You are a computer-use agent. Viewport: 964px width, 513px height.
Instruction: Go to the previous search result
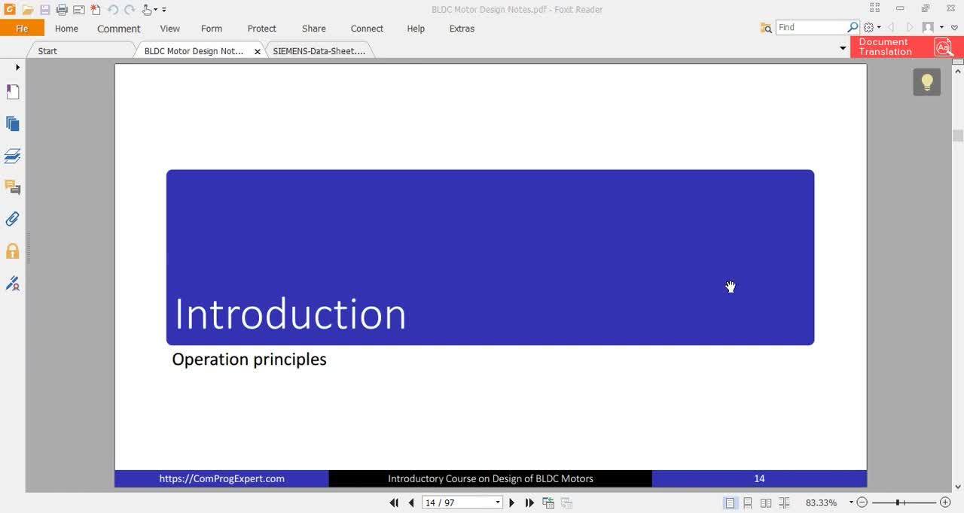coord(891,28)
